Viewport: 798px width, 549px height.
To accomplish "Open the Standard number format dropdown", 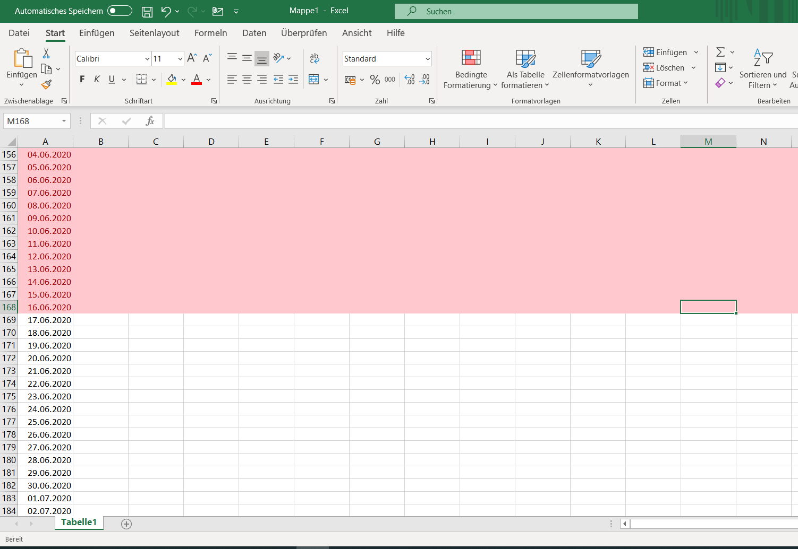I will pos(428,59).
